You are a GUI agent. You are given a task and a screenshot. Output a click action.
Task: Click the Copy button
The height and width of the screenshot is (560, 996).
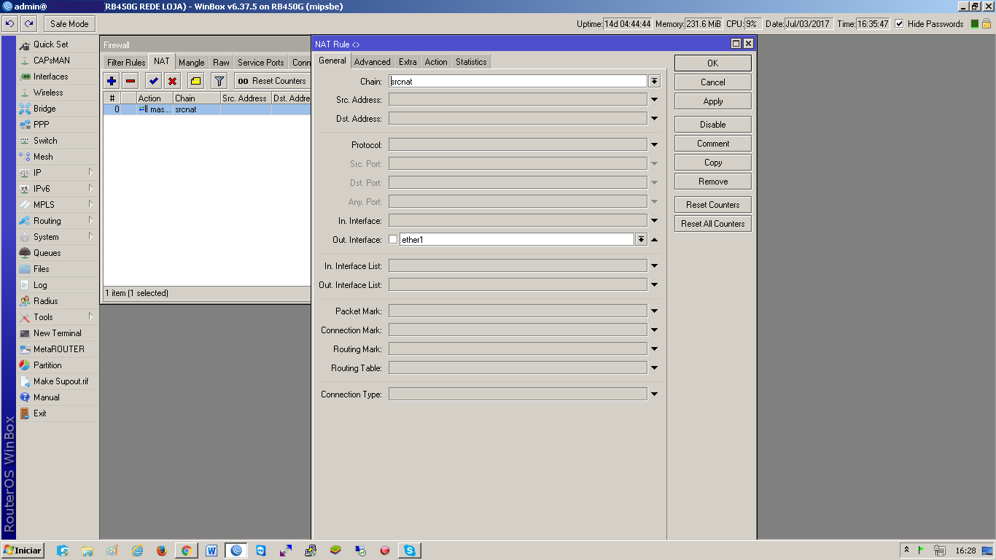712,163
